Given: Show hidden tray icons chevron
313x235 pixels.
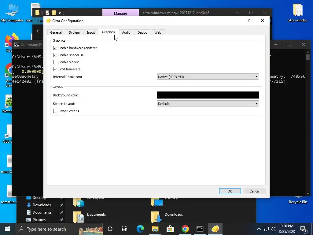Looking at the screenshot, I should coord(259,229).
